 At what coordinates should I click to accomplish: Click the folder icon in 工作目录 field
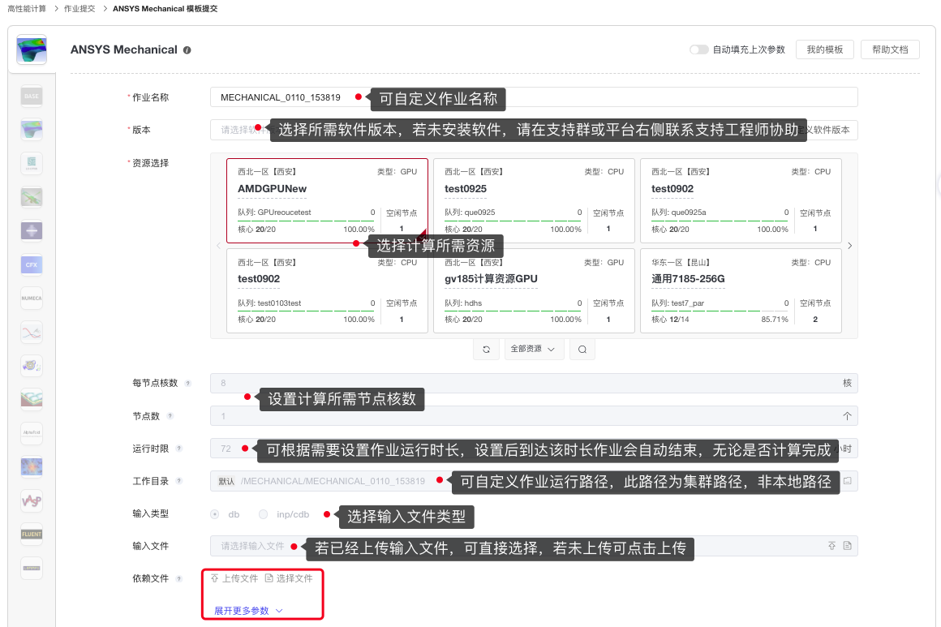[x=847, y=481]
